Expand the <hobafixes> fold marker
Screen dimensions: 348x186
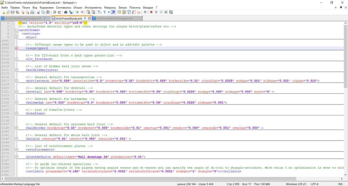(x=16, y=114)
